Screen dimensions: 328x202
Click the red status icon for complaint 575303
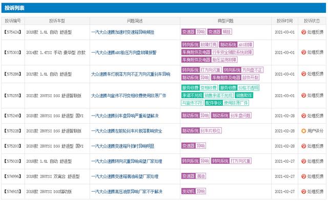click(303, 52)
